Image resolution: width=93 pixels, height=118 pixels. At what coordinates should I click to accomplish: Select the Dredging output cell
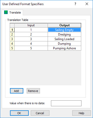coord(64,34)
